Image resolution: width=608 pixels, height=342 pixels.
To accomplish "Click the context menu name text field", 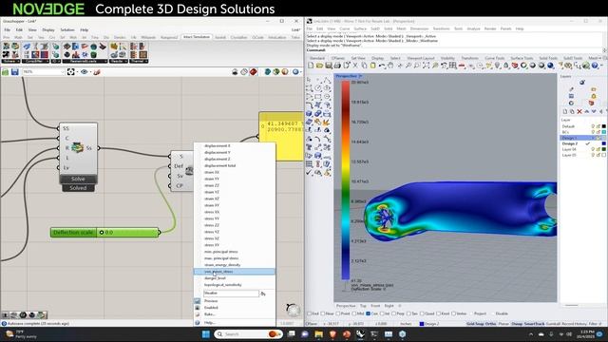I will coord(231,294).
